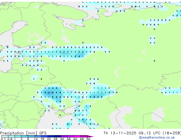Screen dimensions: 181x140
Task: Click the '45' legend scale label
Action: (82, 139)
